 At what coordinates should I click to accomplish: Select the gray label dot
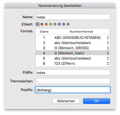(68, 24)
